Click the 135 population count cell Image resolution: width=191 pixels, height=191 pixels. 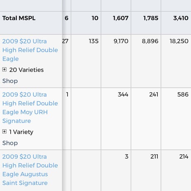[93, 41]
